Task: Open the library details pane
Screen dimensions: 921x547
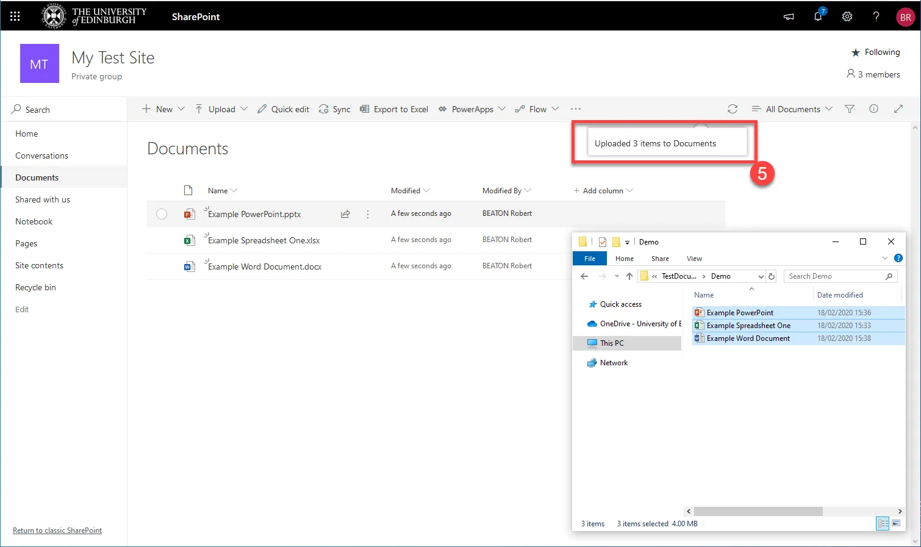Action: 873,109
